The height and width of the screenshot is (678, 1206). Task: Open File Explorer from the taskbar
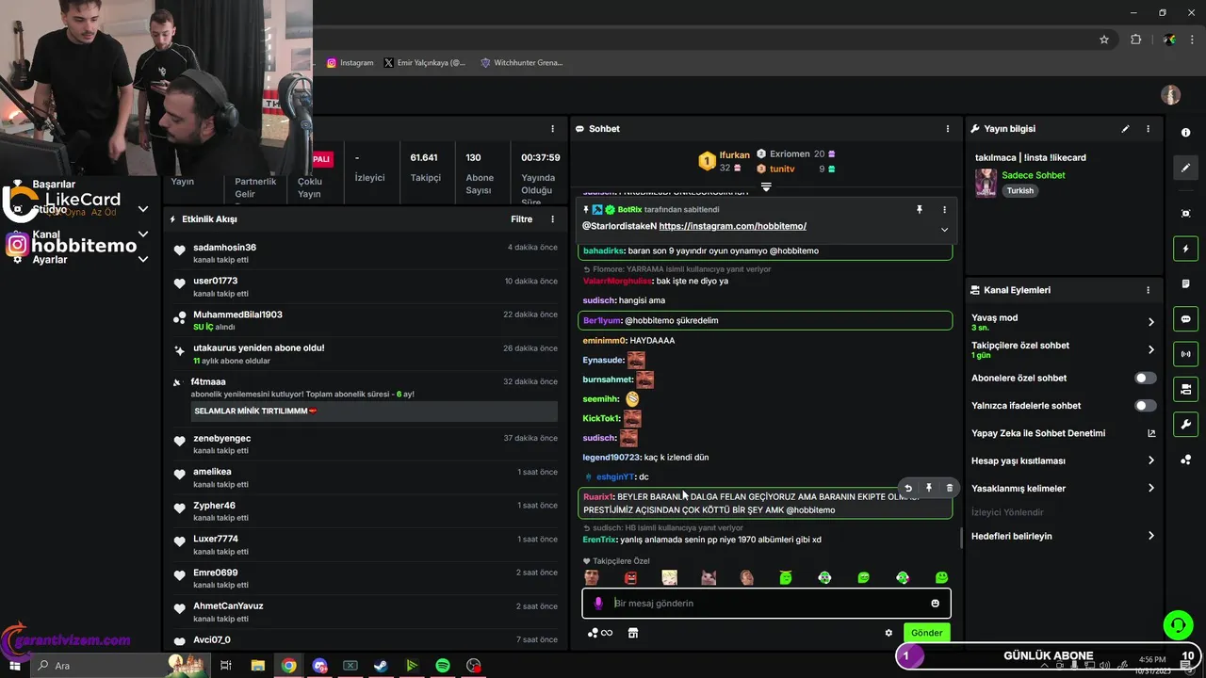point(257,666)
